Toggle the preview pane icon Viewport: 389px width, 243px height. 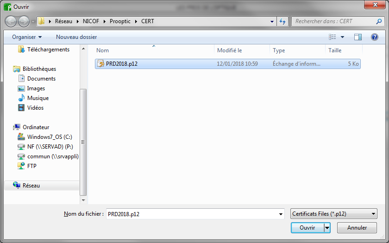[x=358, y=37]
